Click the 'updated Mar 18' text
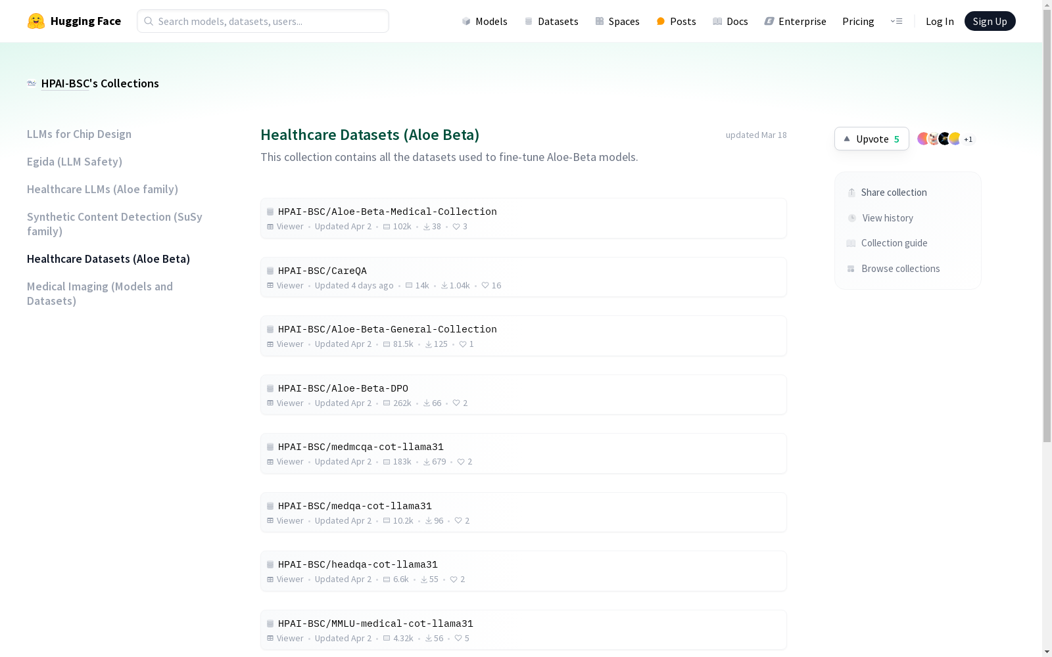The width and height of the screenshot is (1052, 657). [756, 135]
